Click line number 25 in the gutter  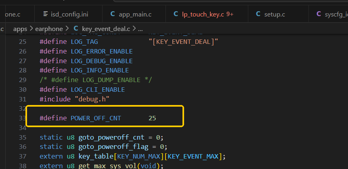pos(23,41)
